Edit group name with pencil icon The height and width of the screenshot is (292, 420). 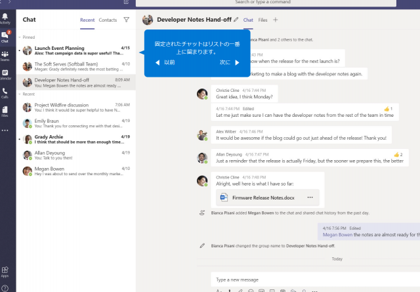pos(236,20)
